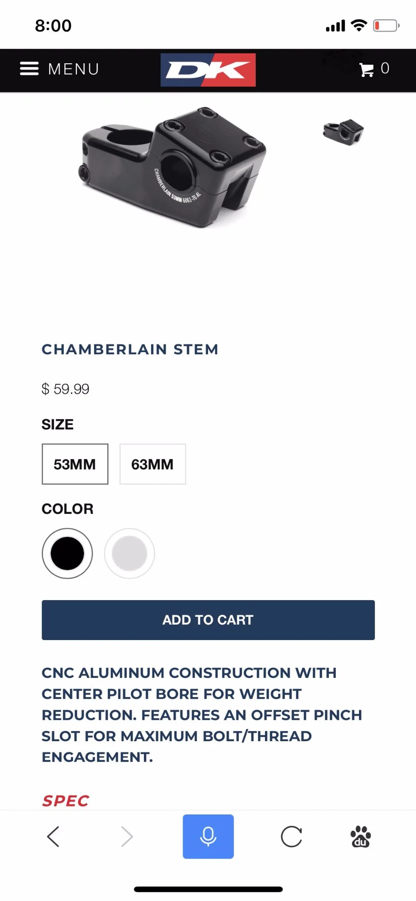The height and width of the screenshot is (901, 416).
Task: Tap the cart item count
Action: point(385,68)
